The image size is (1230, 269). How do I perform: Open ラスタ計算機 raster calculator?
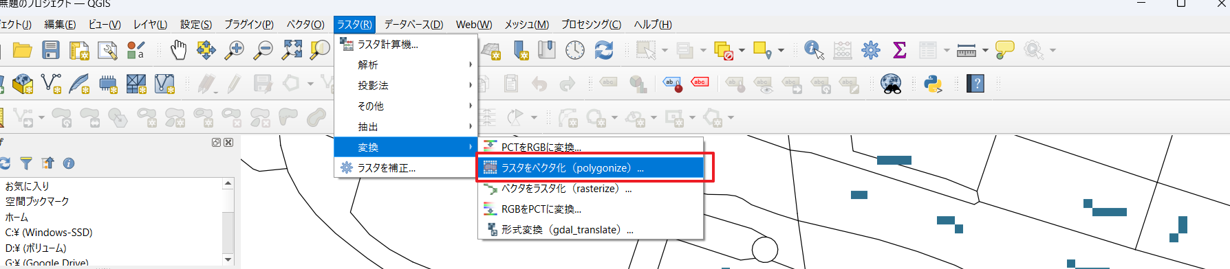point(406,44)
